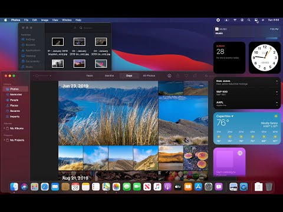Open Control Center in menu bar
Viewport: 283px width, 212px height.
(256, 20)
